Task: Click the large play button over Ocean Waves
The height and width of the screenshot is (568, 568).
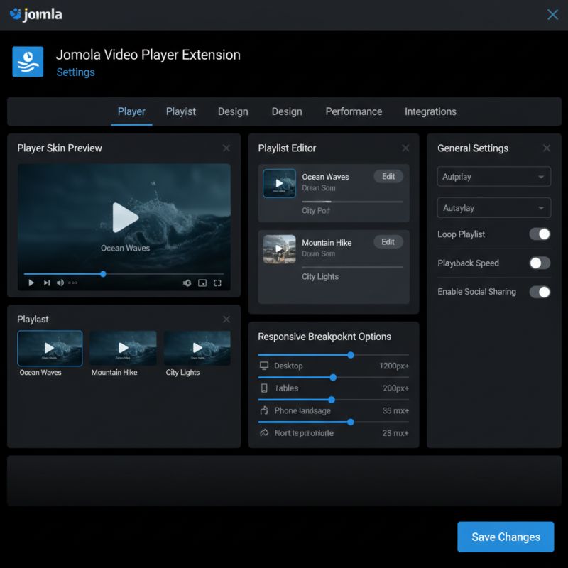Action: coord(125,217)
